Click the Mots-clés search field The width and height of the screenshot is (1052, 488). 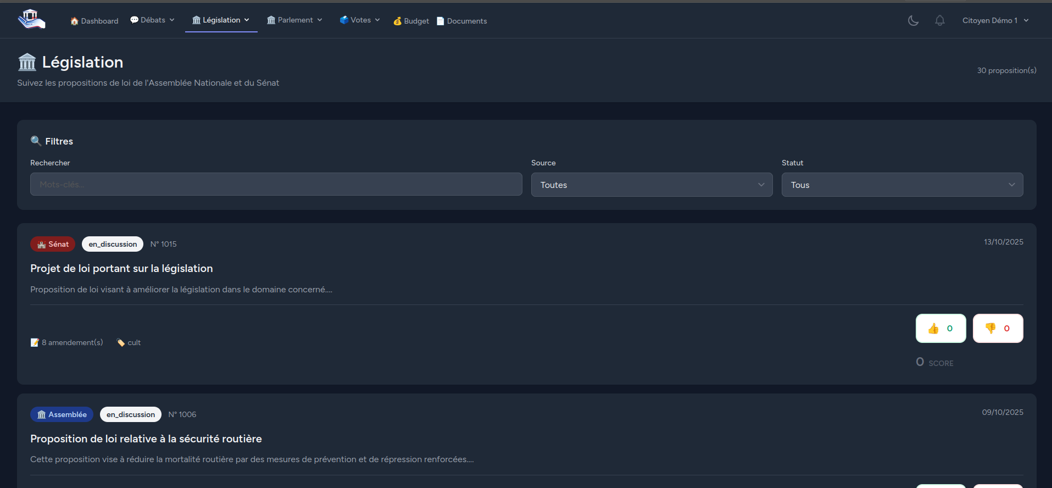276,185
